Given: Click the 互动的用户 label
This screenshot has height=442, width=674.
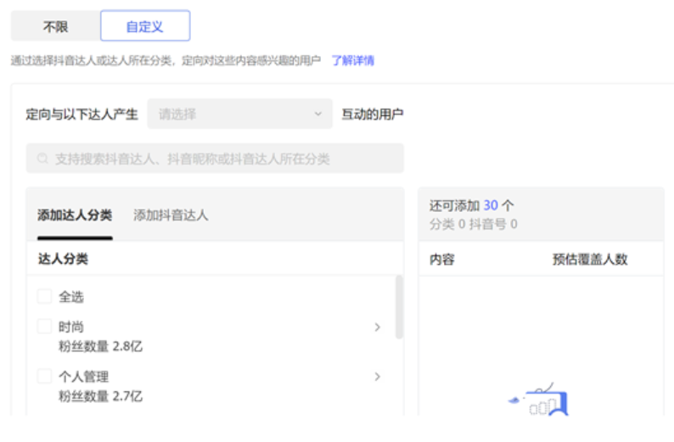Looking at the screenshot, I should click(x=373, y=115).
